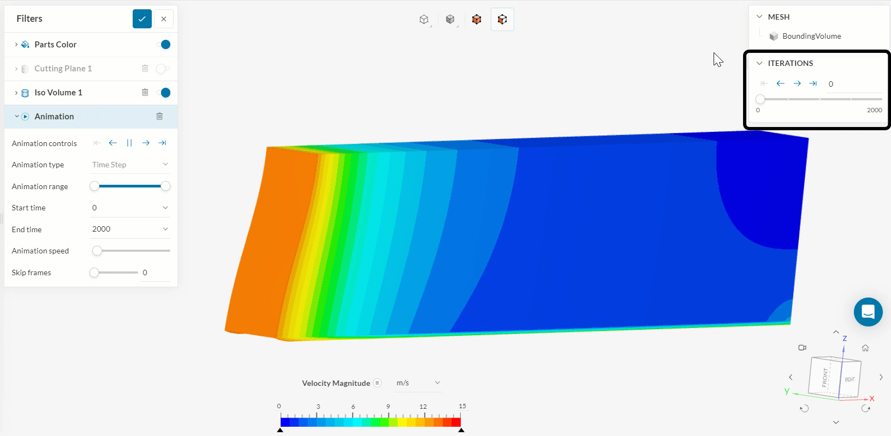The image size is (891, 436).
Task: Click the ITERATIONS slider handle
Action: (x=761, y=99)
